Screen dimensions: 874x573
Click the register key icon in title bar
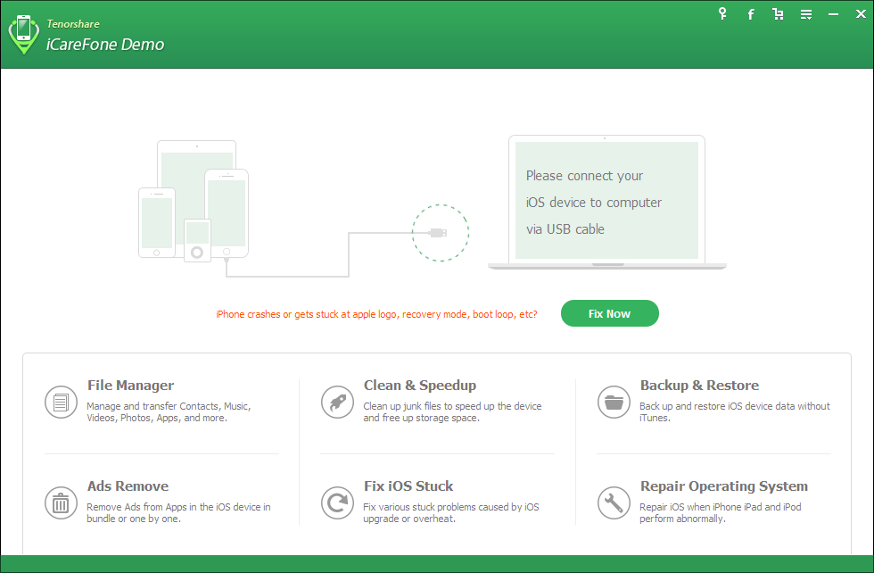722,14
